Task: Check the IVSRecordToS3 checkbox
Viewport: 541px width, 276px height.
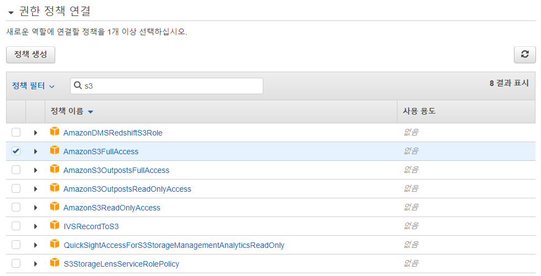Action: click(x=16, y=226)
